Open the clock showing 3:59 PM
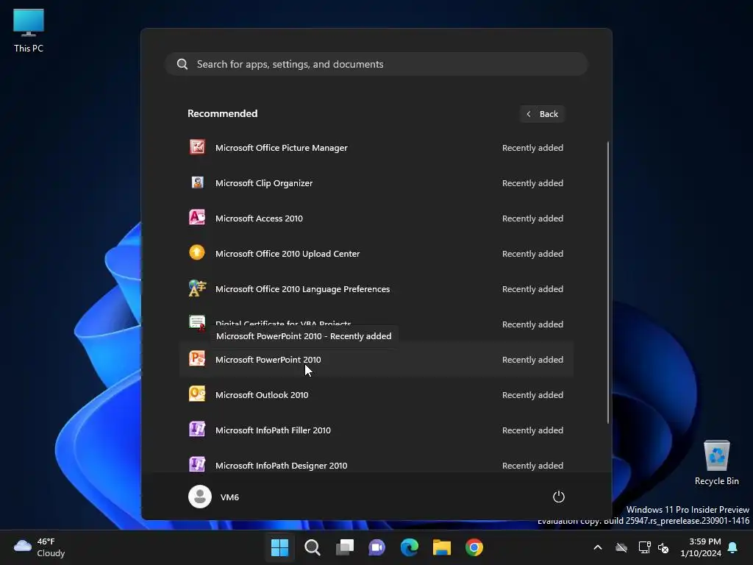This screenshot has height=565, width=753. pyautogui.click(x=701, y=547)
